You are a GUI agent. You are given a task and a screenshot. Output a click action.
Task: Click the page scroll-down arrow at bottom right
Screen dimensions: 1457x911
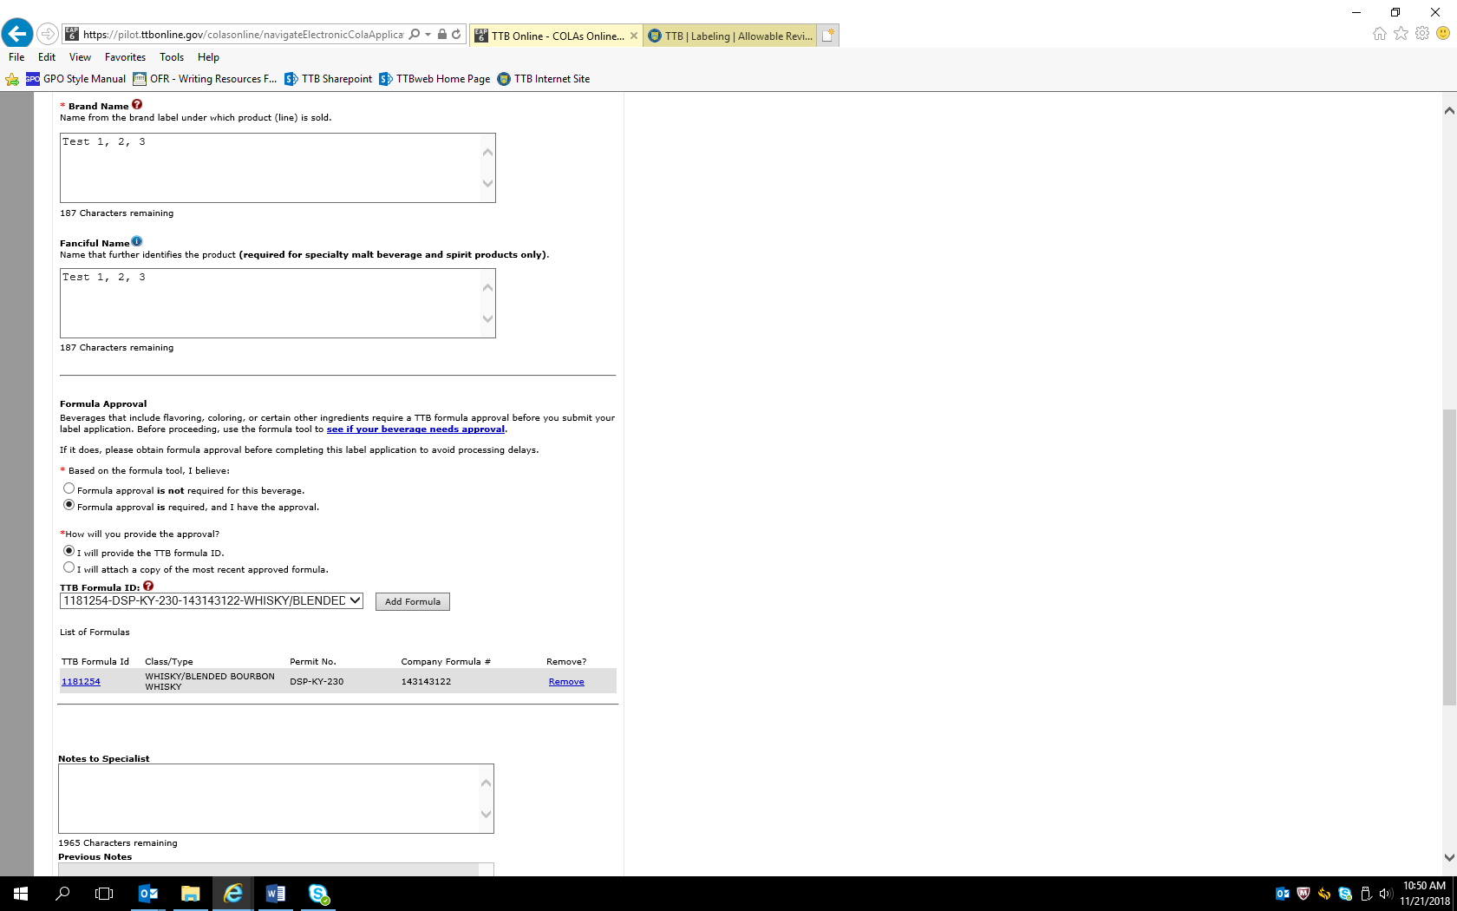click(x=1448, y=857)
